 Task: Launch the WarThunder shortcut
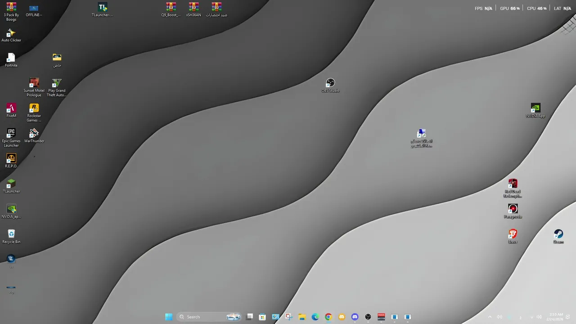click(x=34, y=136)
